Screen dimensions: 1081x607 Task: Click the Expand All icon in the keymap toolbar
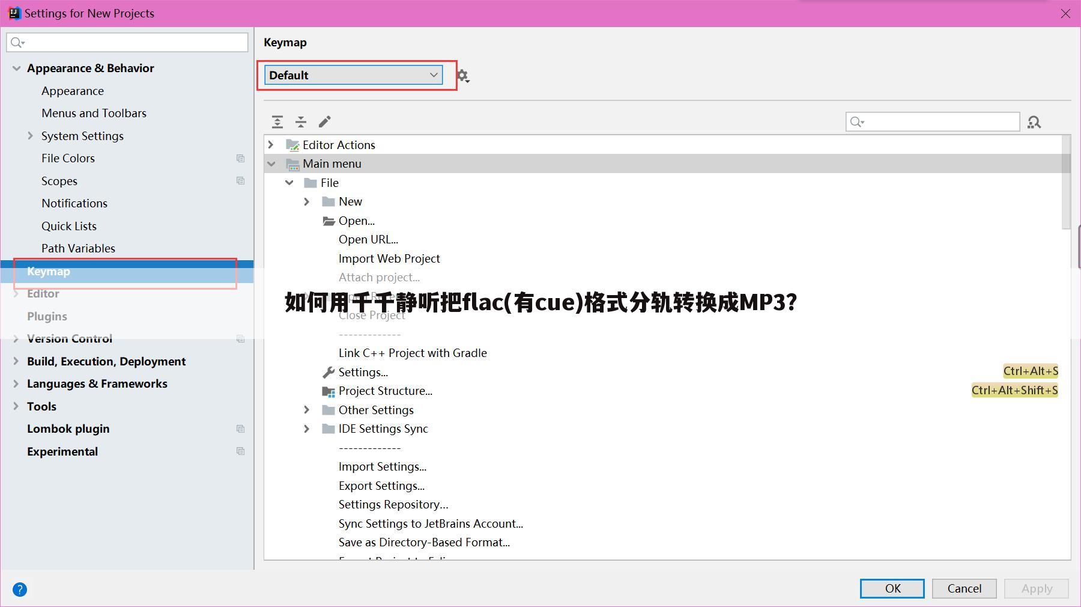(x=277, y=122)
